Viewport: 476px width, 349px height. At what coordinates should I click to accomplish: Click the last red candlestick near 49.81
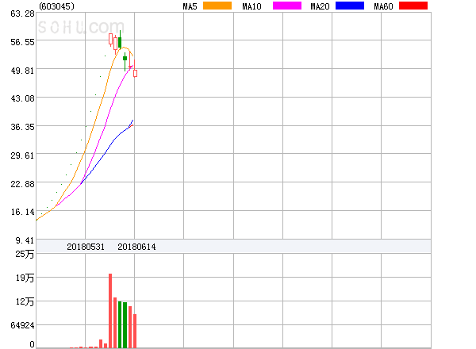(135, 68)
